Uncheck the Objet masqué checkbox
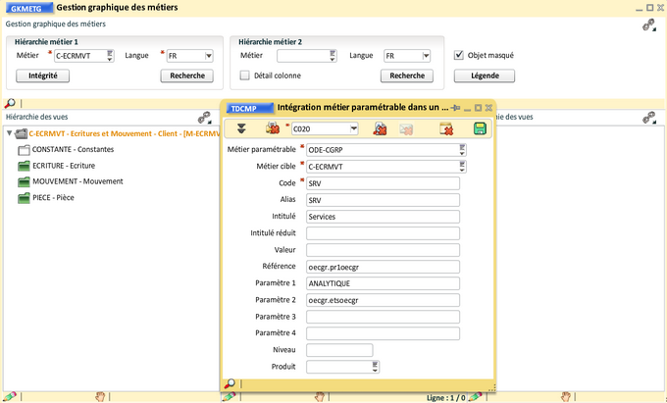The height and width of the screenshot is (403, 667). [x=459, y=56]
